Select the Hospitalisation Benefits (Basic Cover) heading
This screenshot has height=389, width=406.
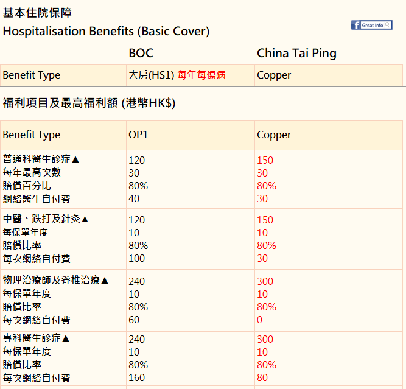coord(106,31)
